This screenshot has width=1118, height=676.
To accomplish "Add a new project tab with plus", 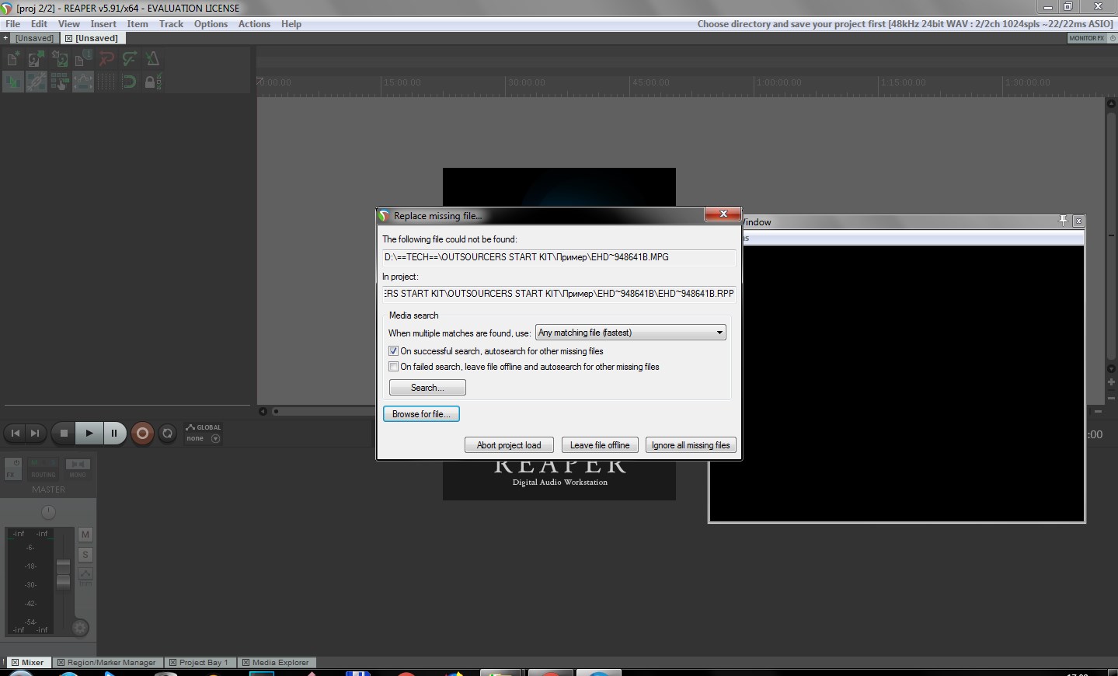I will click(5, 38).
